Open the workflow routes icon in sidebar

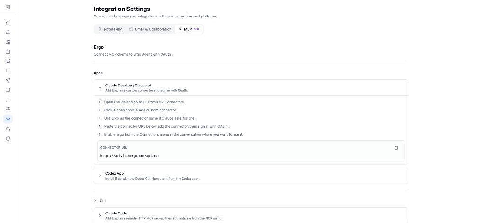point(8,61)
